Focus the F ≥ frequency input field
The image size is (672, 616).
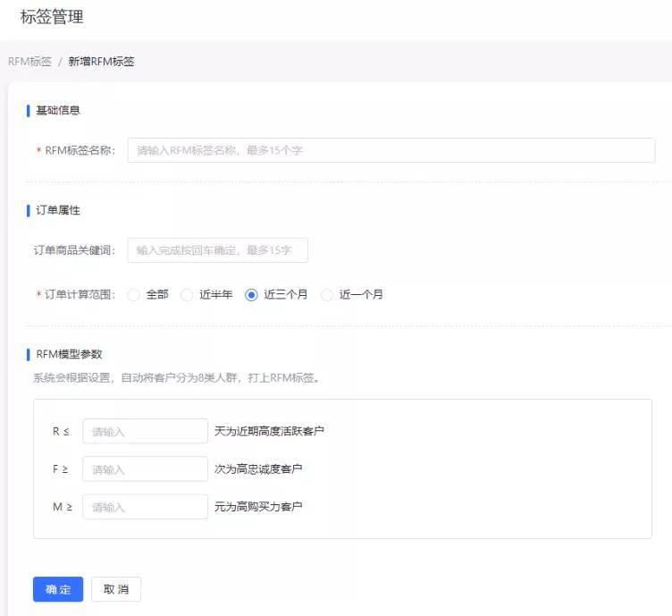[145, 468]
